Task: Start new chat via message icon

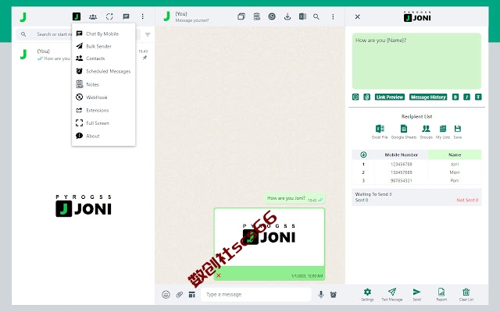Action: 126,16
